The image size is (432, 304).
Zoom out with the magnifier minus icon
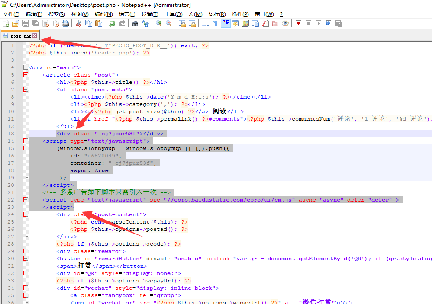pos(169,23)
